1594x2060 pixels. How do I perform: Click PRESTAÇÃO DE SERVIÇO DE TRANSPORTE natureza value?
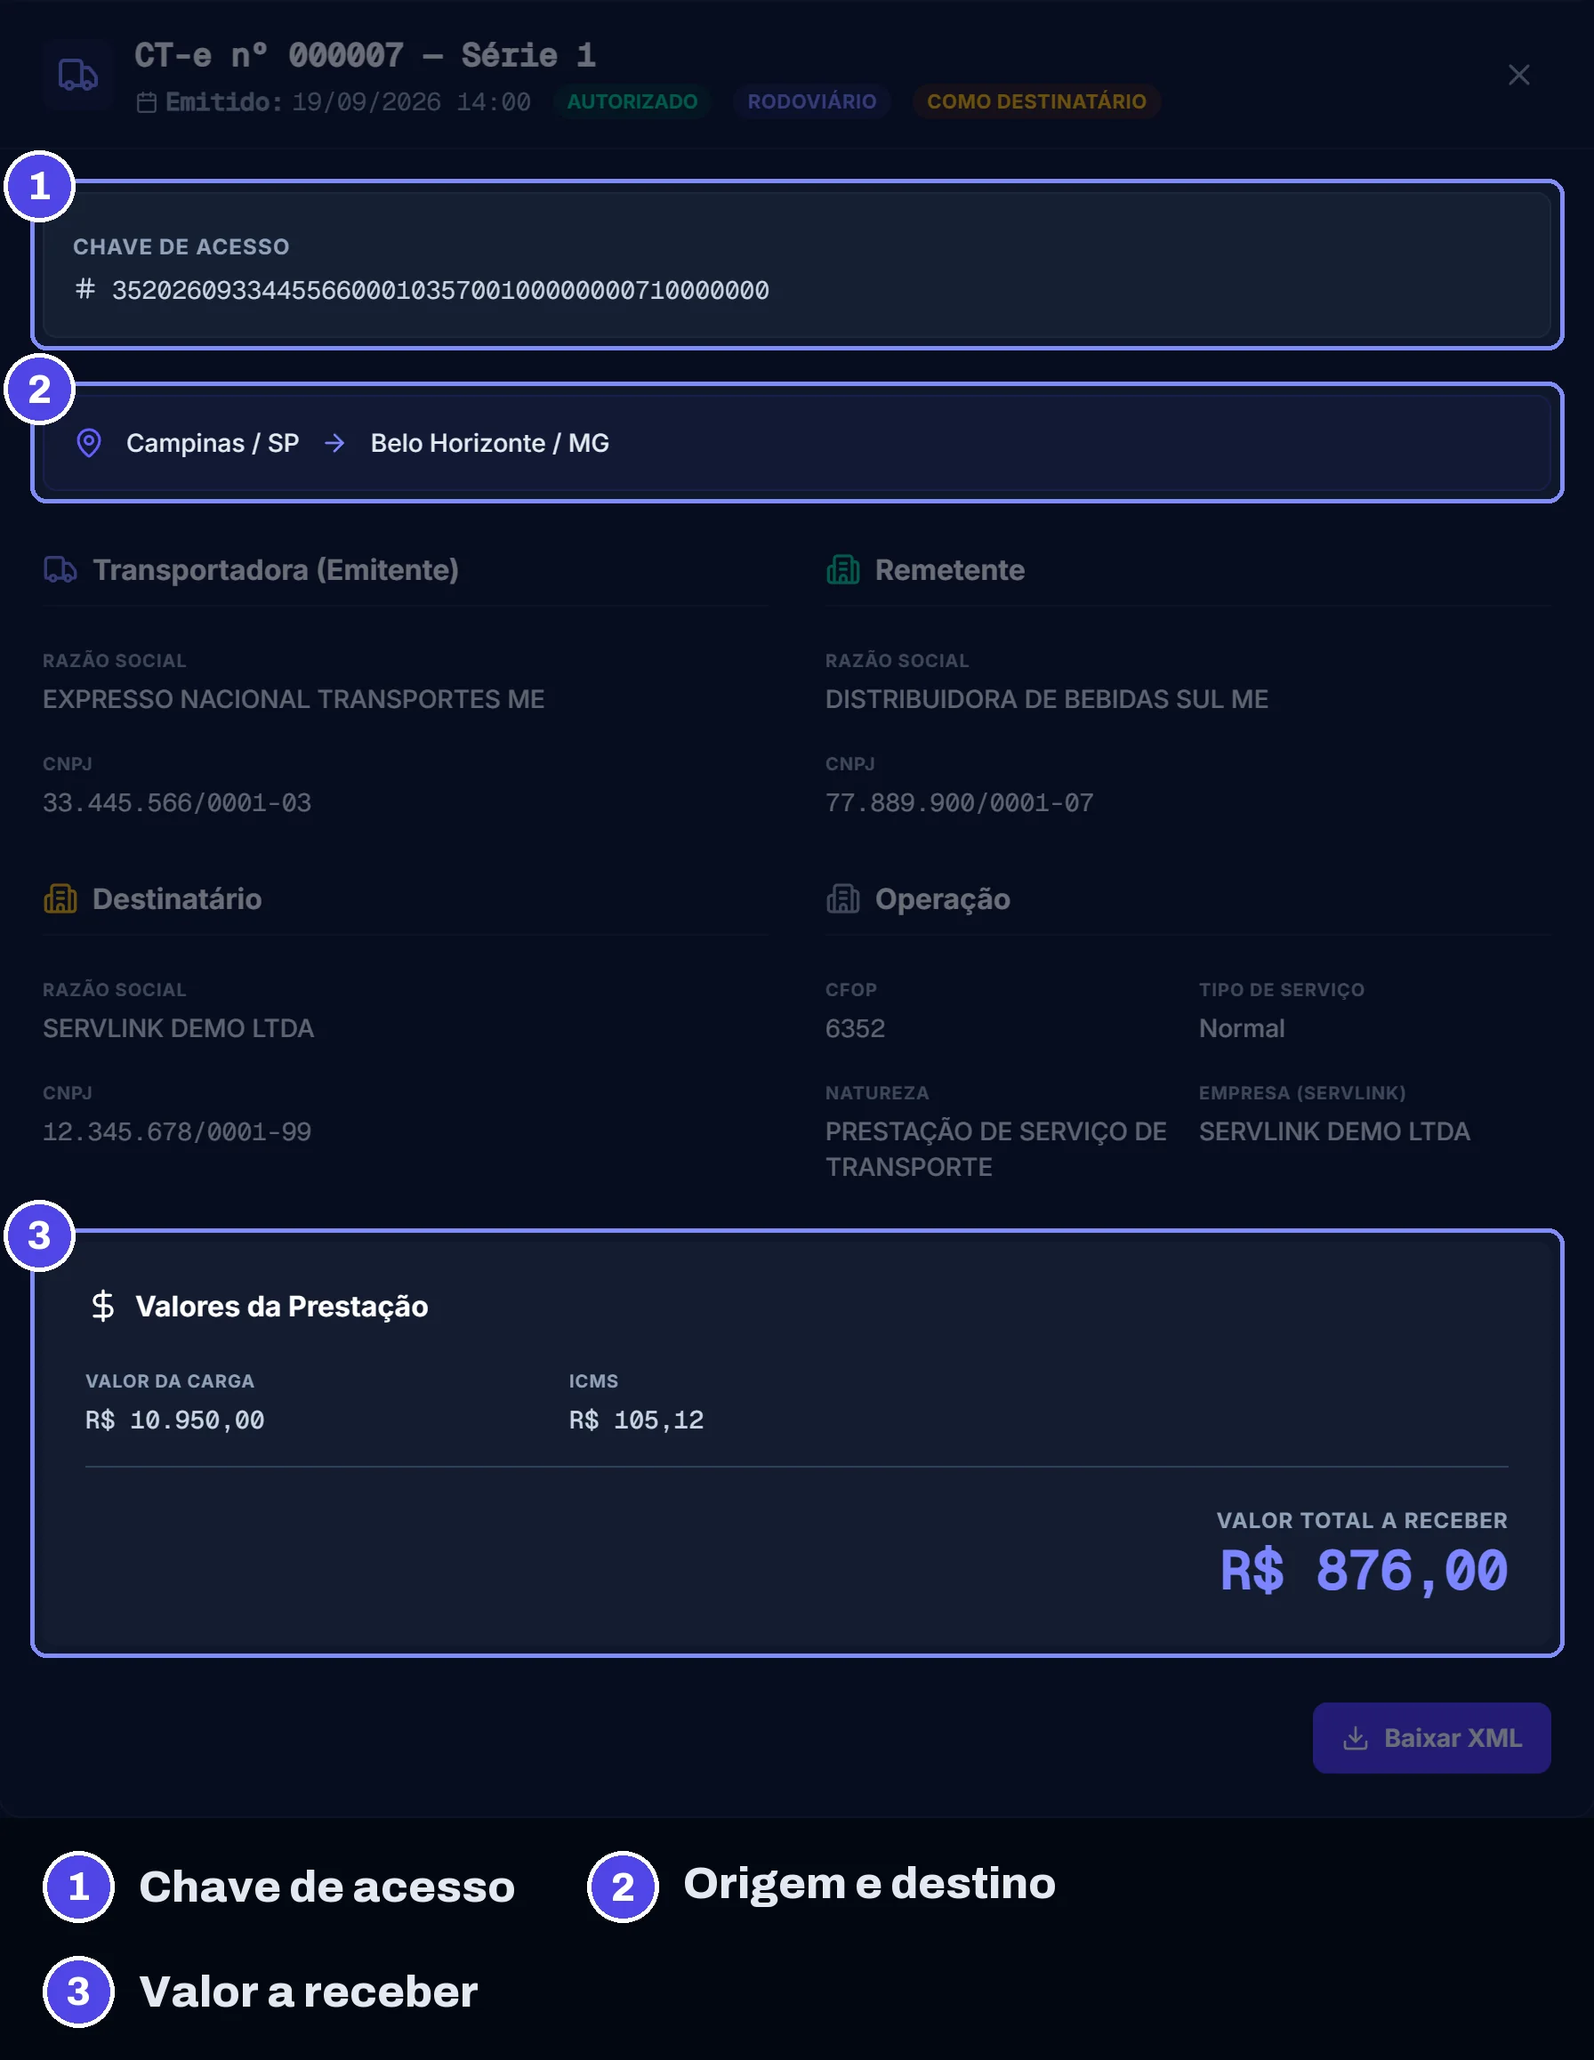[996, 1149]
